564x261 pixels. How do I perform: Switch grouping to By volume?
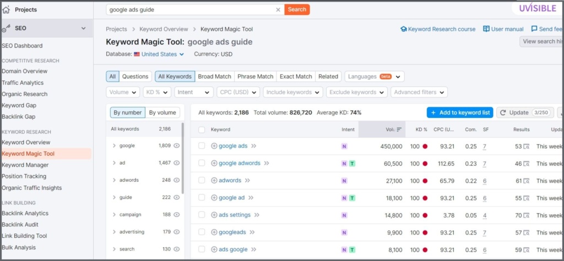tap(162, 112)
